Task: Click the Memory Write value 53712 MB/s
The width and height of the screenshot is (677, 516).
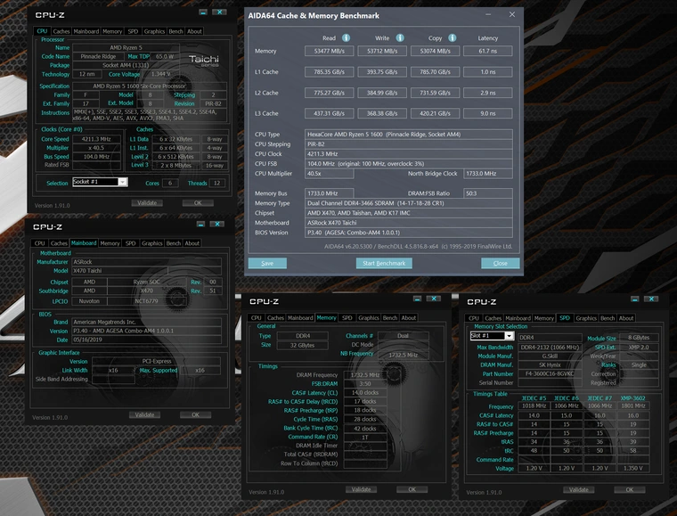Action: click(382, 51)
